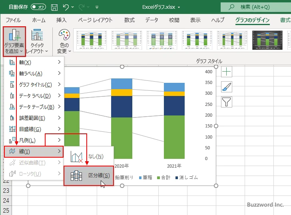Open the 凡例(L) submenu
Viewport: 291px width, 215px height.
point(34,140)
